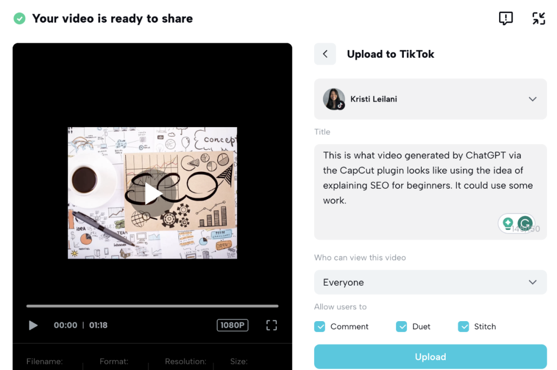Click the collapse window arrows icon

pyautogui.click(x=538, y=18)
